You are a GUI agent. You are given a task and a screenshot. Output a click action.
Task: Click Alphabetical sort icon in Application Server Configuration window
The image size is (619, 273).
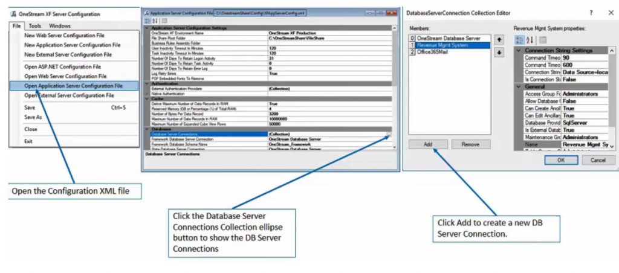(x=155, y=21)
